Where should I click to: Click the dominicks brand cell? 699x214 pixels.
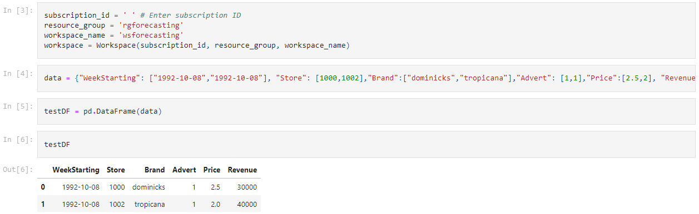pyautogui.click(x=148, y=187)
